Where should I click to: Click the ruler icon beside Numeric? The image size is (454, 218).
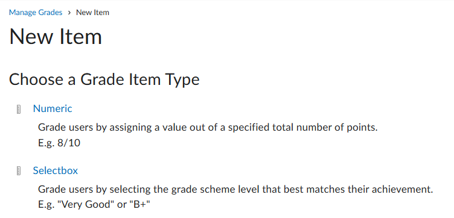pos(19,110)
